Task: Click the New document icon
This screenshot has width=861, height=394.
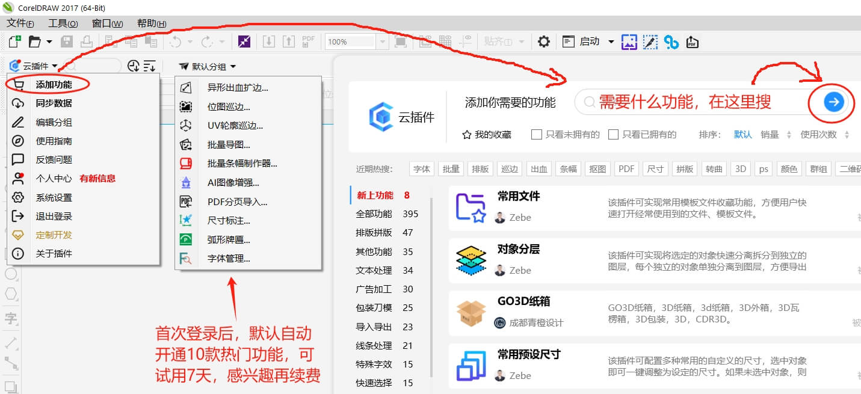Action: click(x=15, y=42)
